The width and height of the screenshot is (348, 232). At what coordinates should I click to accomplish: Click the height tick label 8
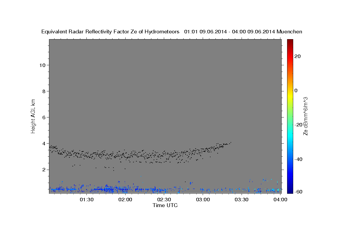44,91
